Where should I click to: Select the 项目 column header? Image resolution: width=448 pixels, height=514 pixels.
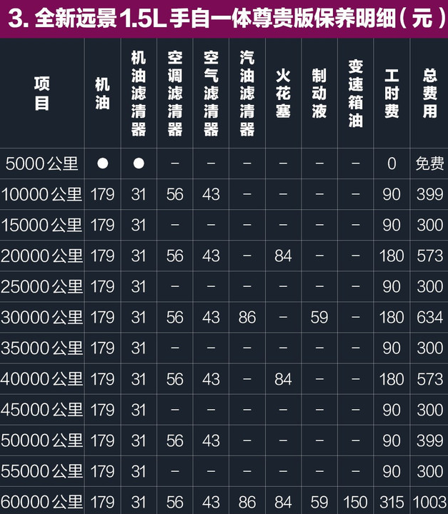[x=41, y=94]
